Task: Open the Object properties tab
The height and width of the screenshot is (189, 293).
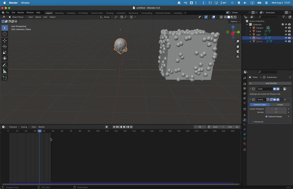Action: 245,115
